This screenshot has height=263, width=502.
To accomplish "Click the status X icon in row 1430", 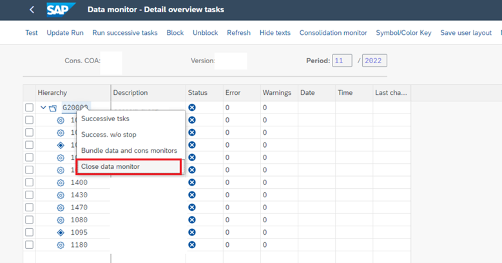I will tap(192, 195).
